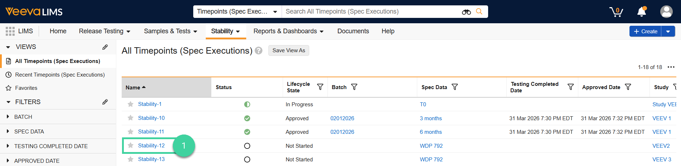Go to the Documents tab
This screenshot has width=681, height=166.
[353, 31]
